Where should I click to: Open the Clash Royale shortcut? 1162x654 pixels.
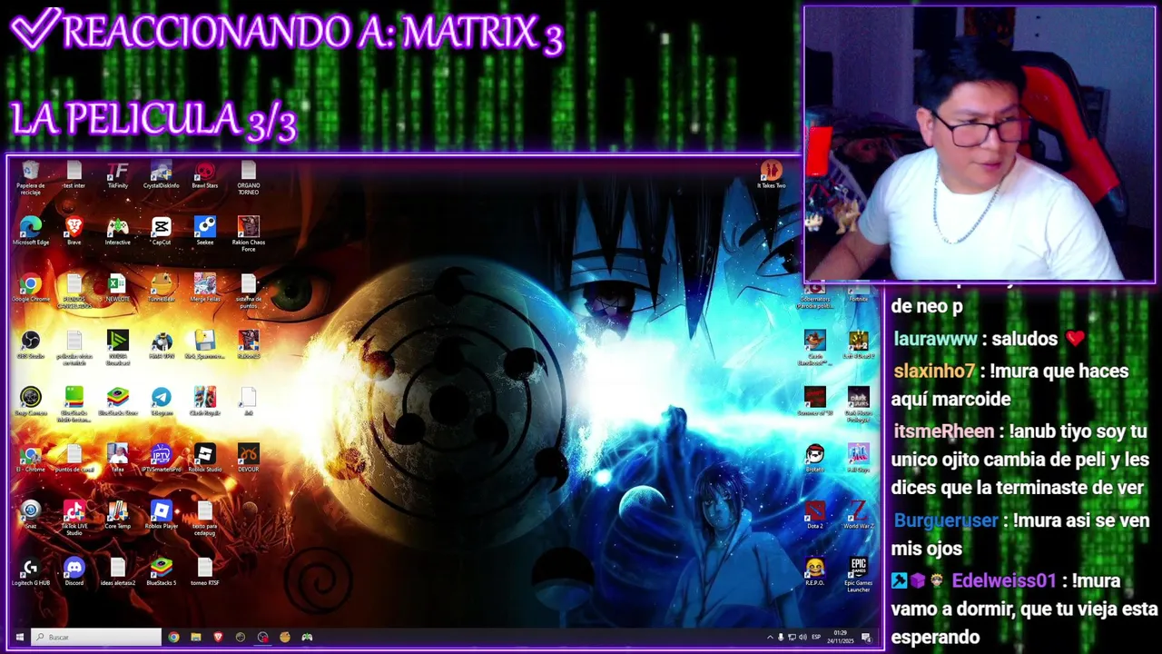204,401
